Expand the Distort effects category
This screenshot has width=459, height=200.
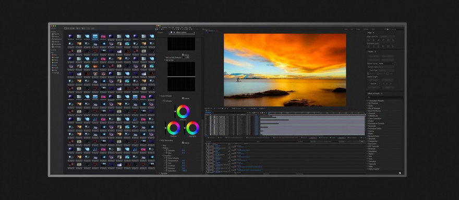tap(367, 121)
